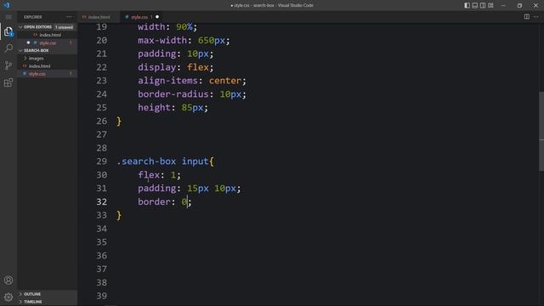Open the Source Control view
The image size is (544, 306).
click(8, 65)
